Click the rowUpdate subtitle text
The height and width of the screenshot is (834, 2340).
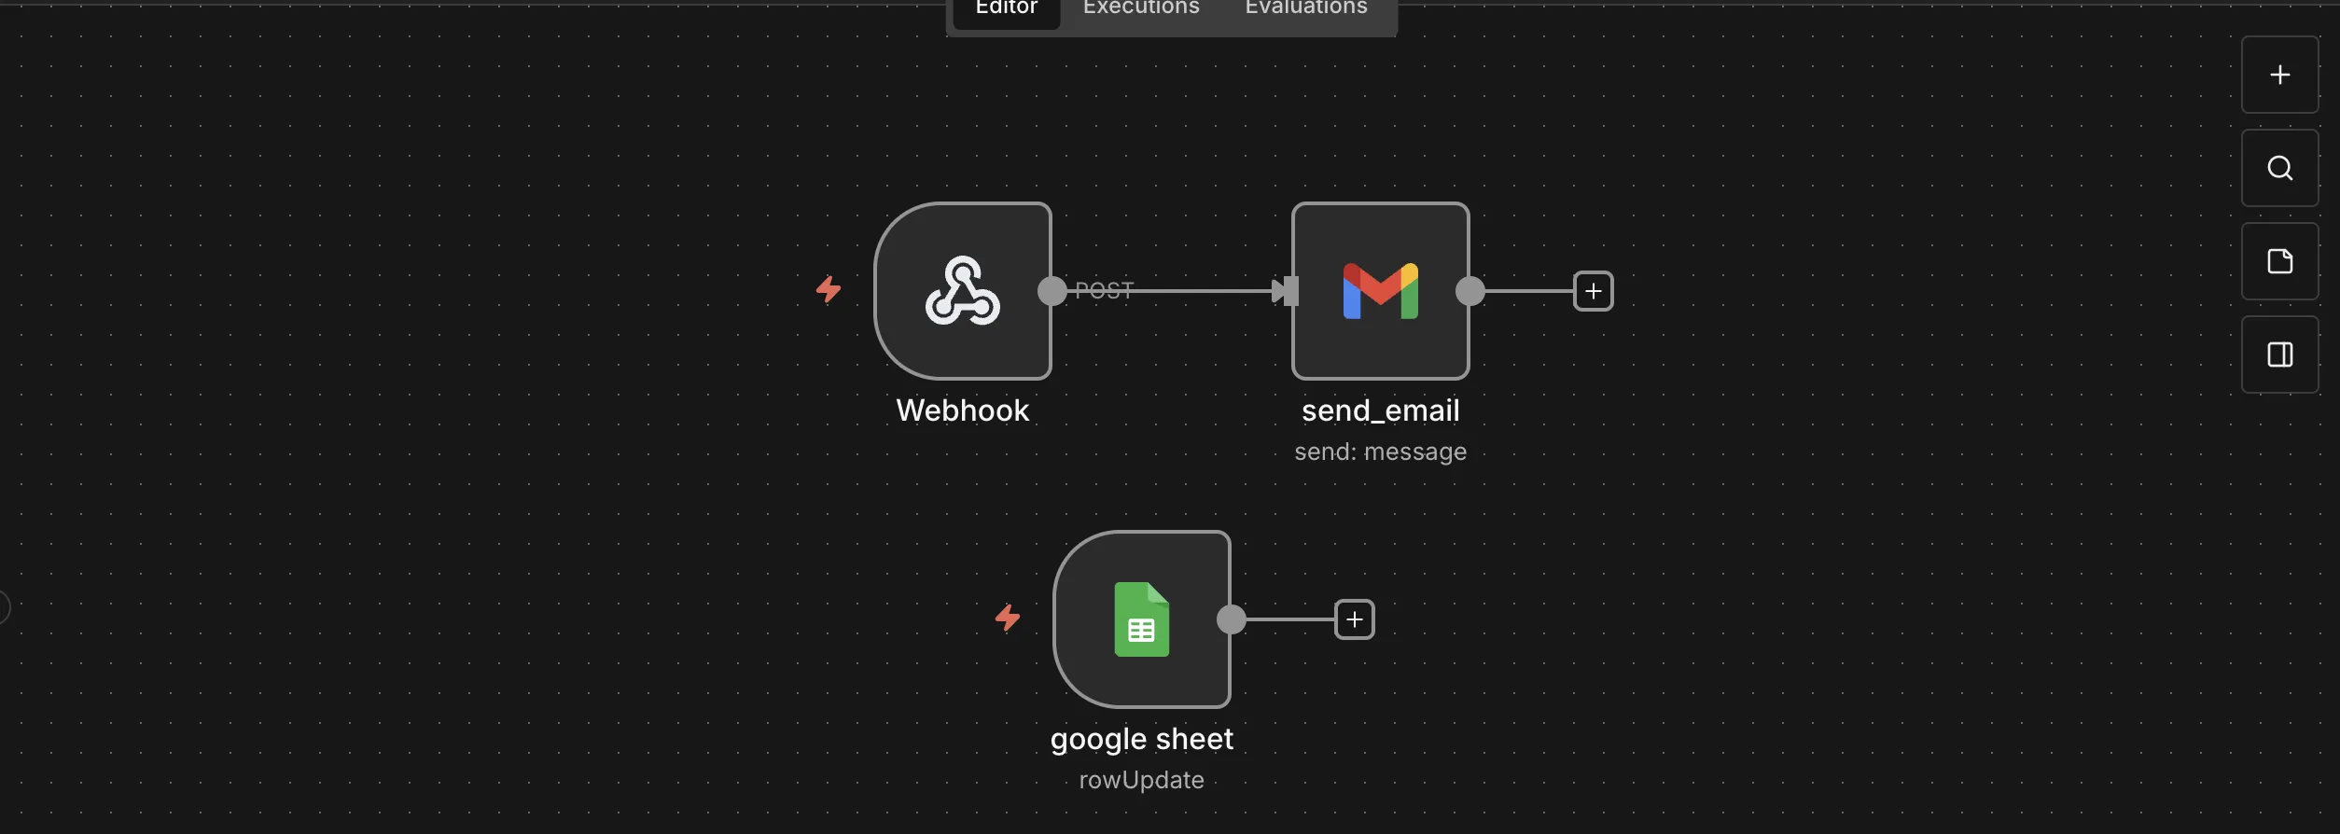click(1142, 780)
